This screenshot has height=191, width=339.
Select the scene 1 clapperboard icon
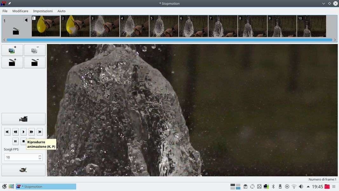(16, 31)
